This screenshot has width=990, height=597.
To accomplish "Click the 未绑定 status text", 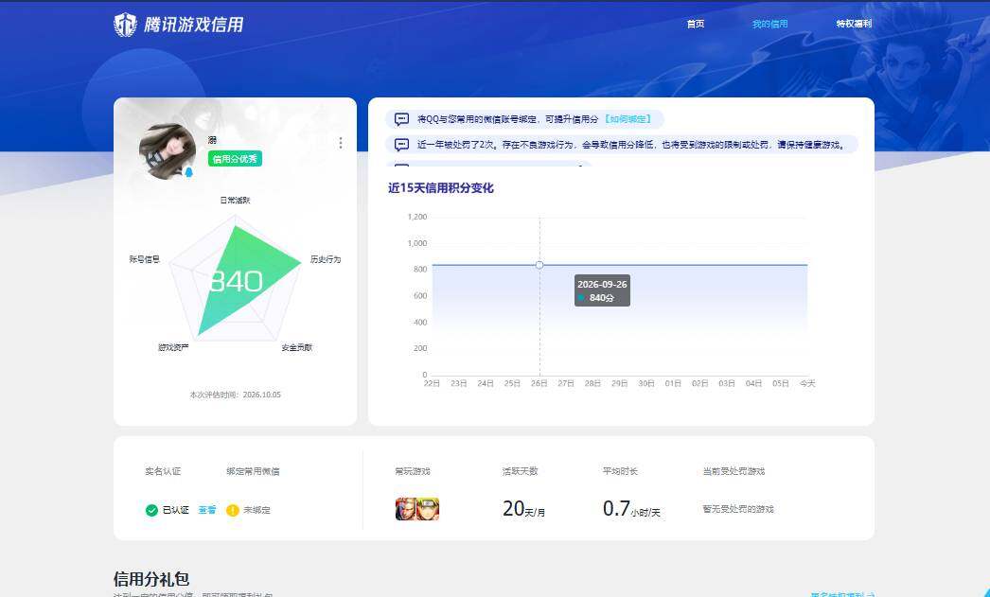I will [x=257, y=510].
